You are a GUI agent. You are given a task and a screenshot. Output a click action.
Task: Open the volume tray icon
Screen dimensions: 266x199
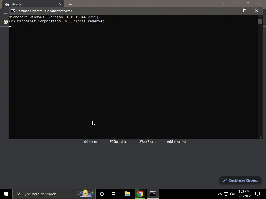click(232, 194)
